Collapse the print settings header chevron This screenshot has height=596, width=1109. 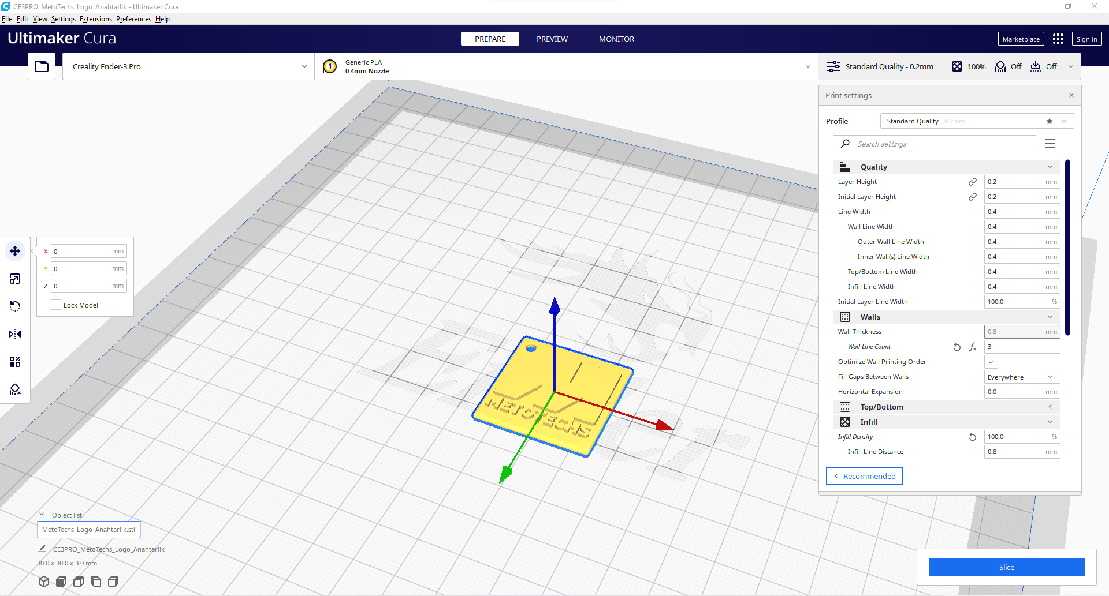click(1071, 66)
